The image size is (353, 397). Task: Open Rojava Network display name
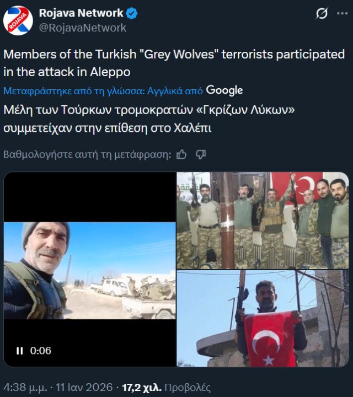point(81,13)
